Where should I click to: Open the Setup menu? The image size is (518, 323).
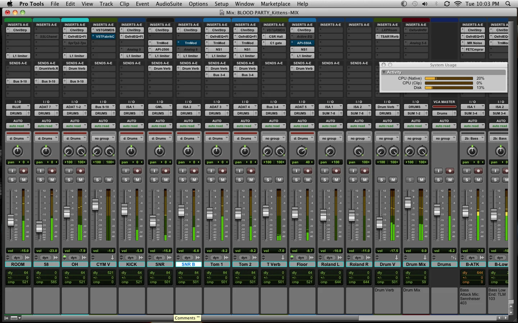(x=222, y=4)
